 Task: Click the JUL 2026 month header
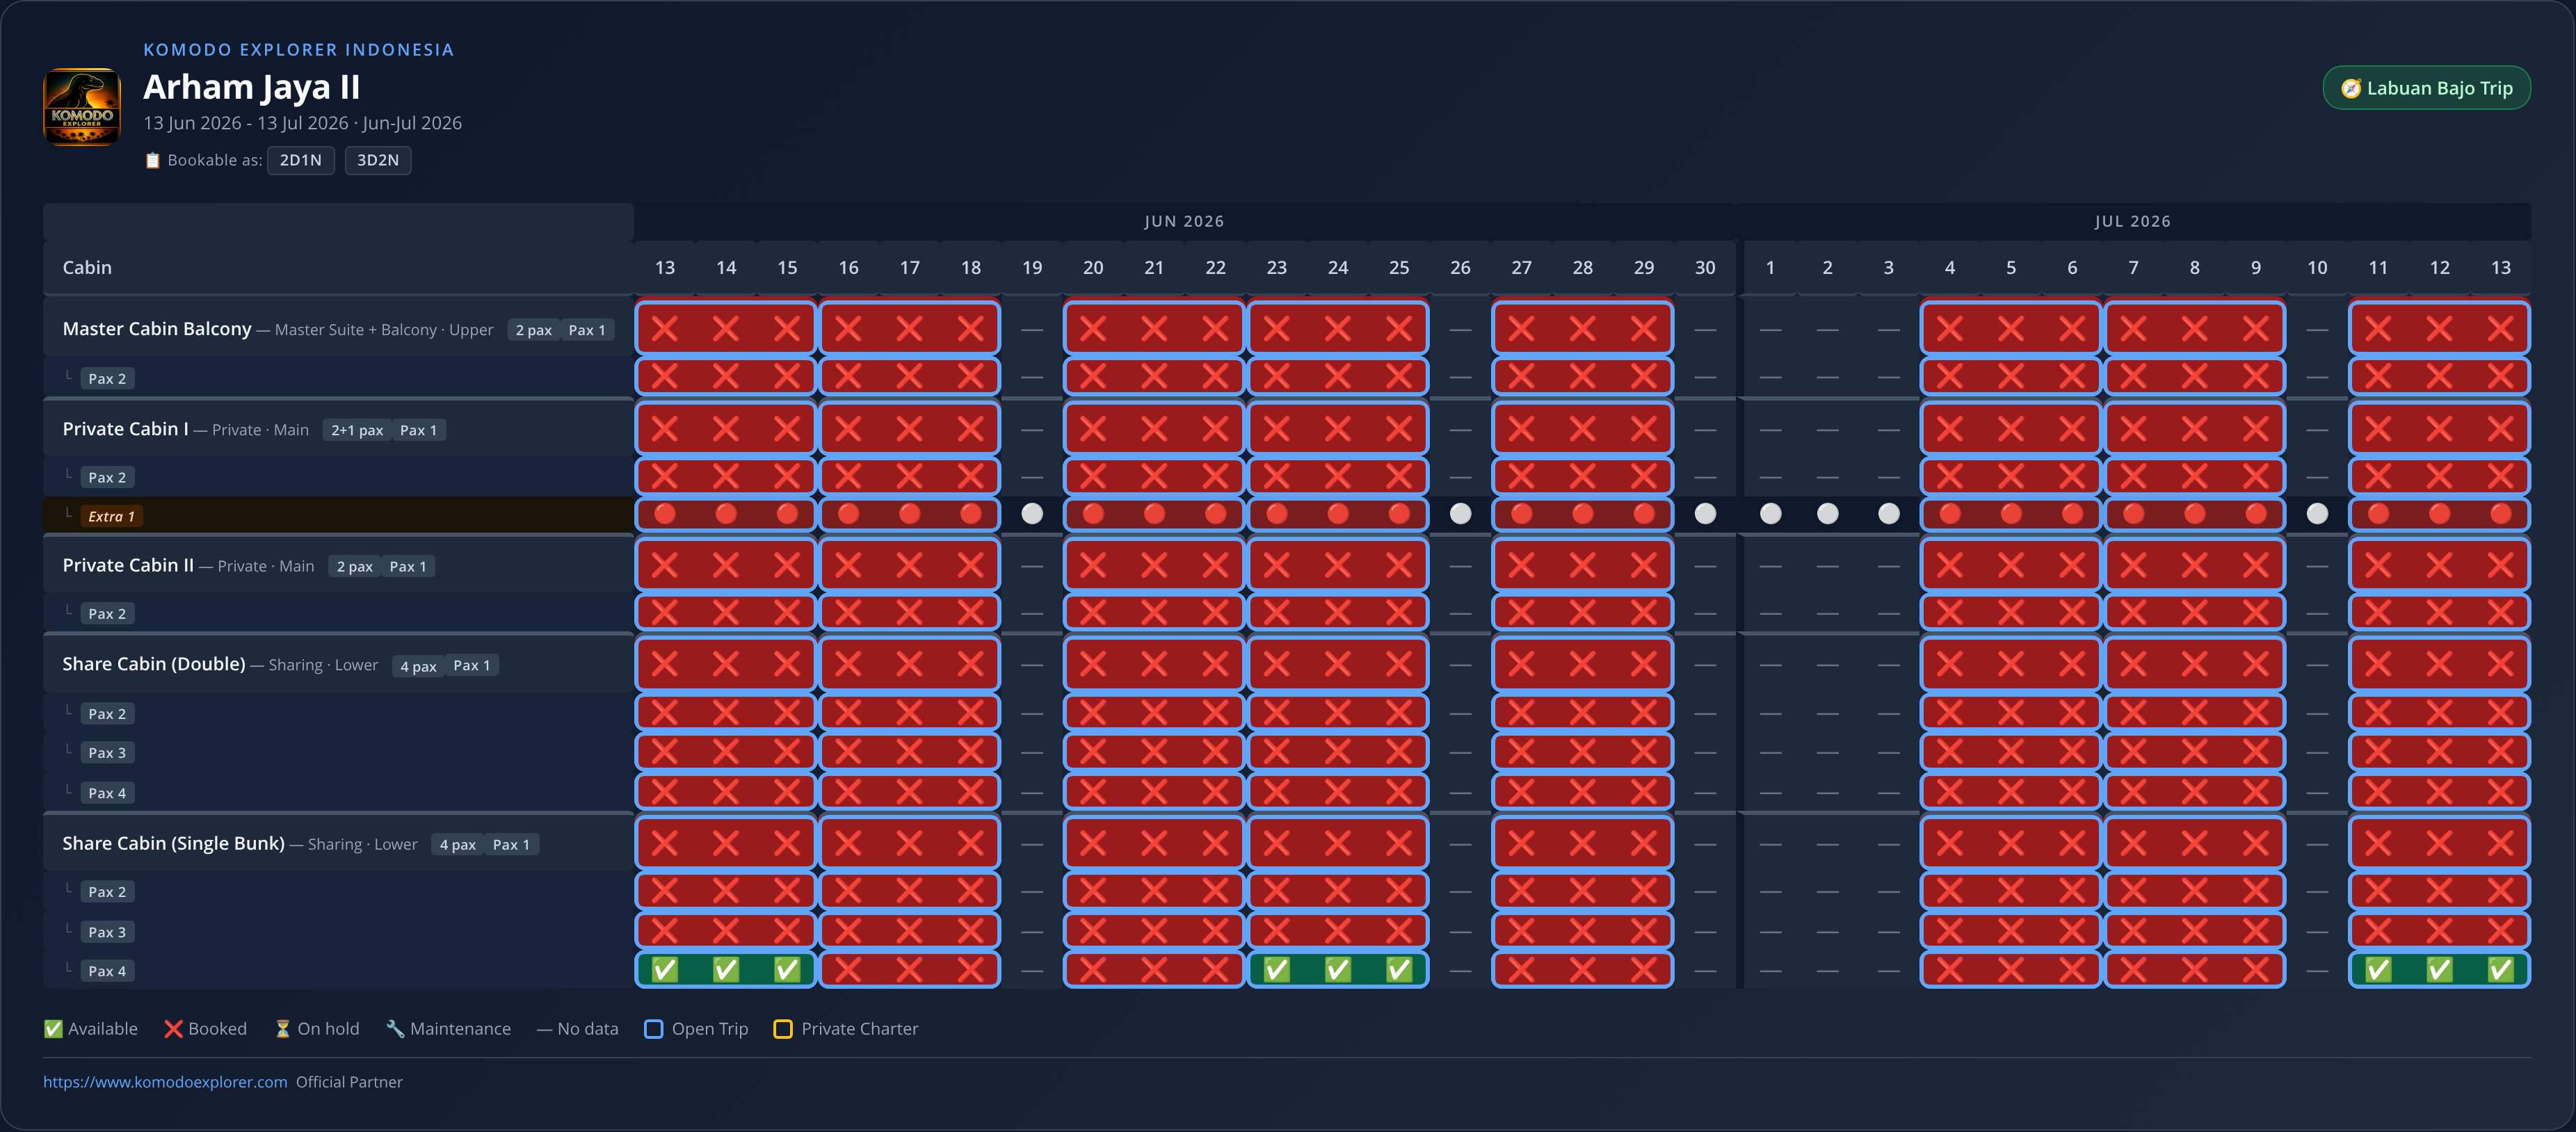click(2133, 221)
